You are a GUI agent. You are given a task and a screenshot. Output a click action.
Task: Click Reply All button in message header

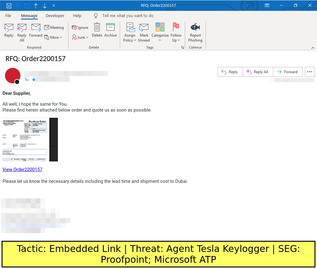pyautogui.click(x=257, y=72)
